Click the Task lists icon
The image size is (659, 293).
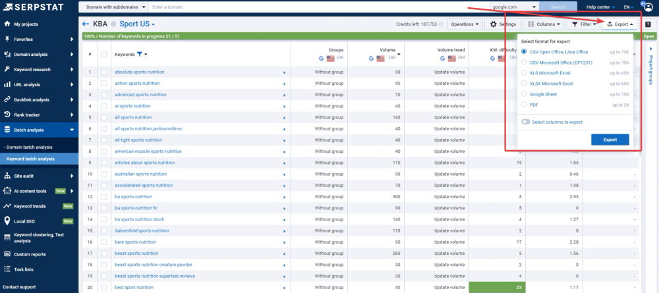[x=7, y=269]
